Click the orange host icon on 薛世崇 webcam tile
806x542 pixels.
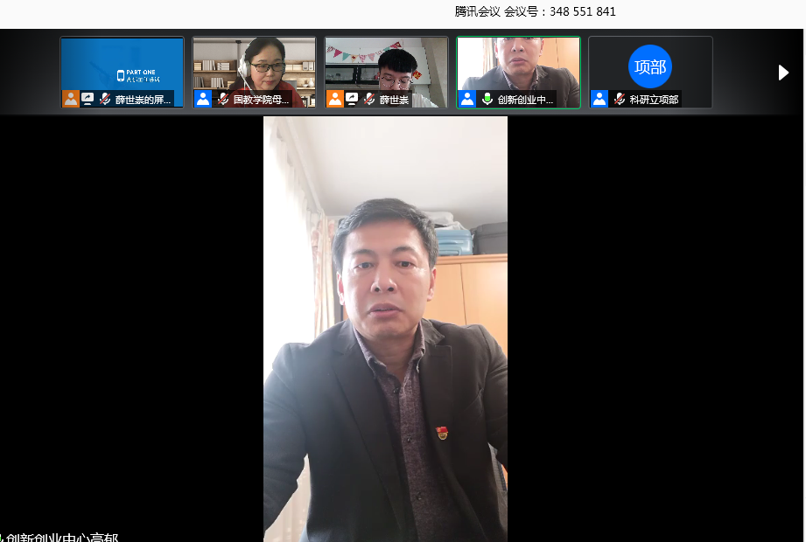pos(335,99)
